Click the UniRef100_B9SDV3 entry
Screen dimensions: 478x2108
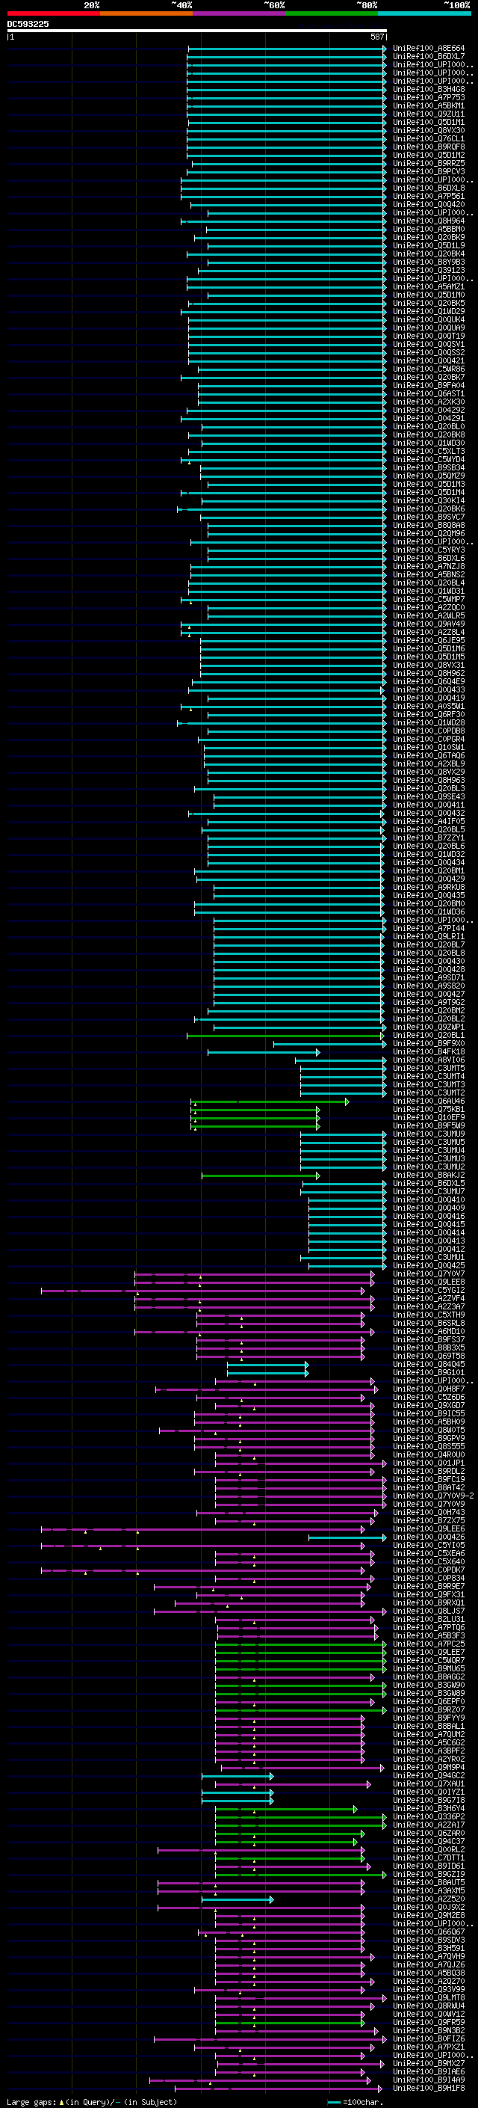[x=428, y=1940]
